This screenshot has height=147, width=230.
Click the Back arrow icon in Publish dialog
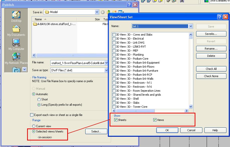tap(103, 12)
